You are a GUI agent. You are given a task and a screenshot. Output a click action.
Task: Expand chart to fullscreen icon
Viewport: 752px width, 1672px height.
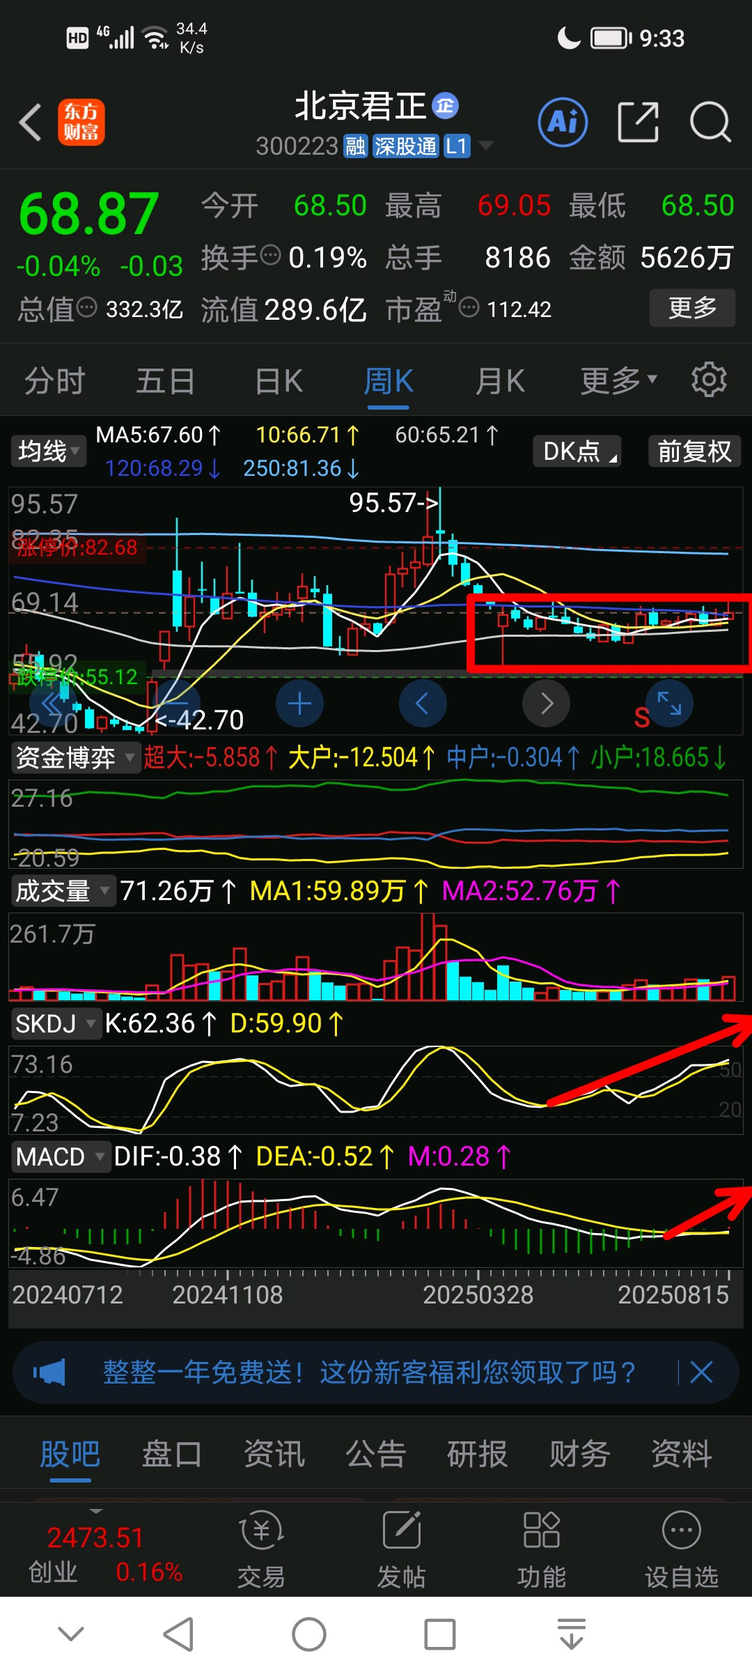click(669, 704)
